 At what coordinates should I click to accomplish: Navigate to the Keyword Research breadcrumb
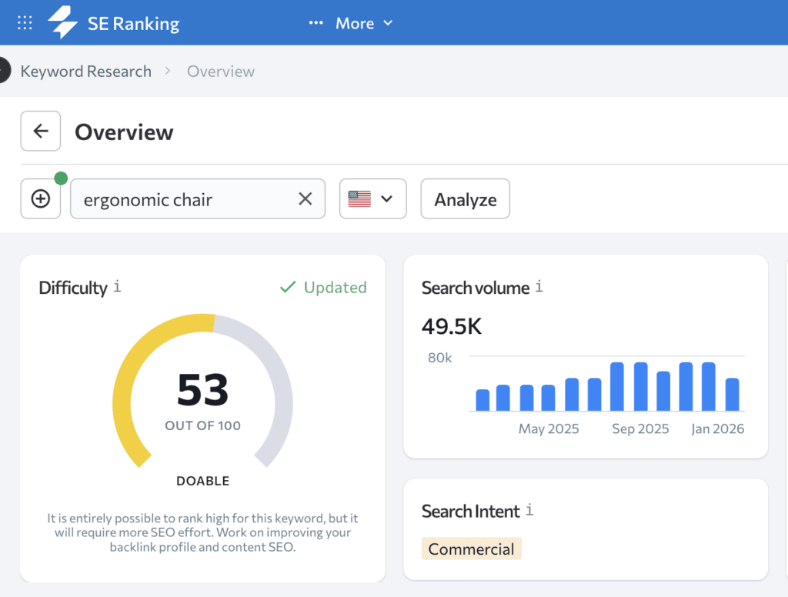[x=85, y=71]
